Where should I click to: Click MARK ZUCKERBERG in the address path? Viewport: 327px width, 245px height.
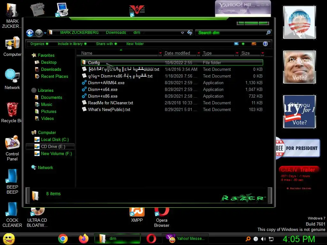[79, 33]
